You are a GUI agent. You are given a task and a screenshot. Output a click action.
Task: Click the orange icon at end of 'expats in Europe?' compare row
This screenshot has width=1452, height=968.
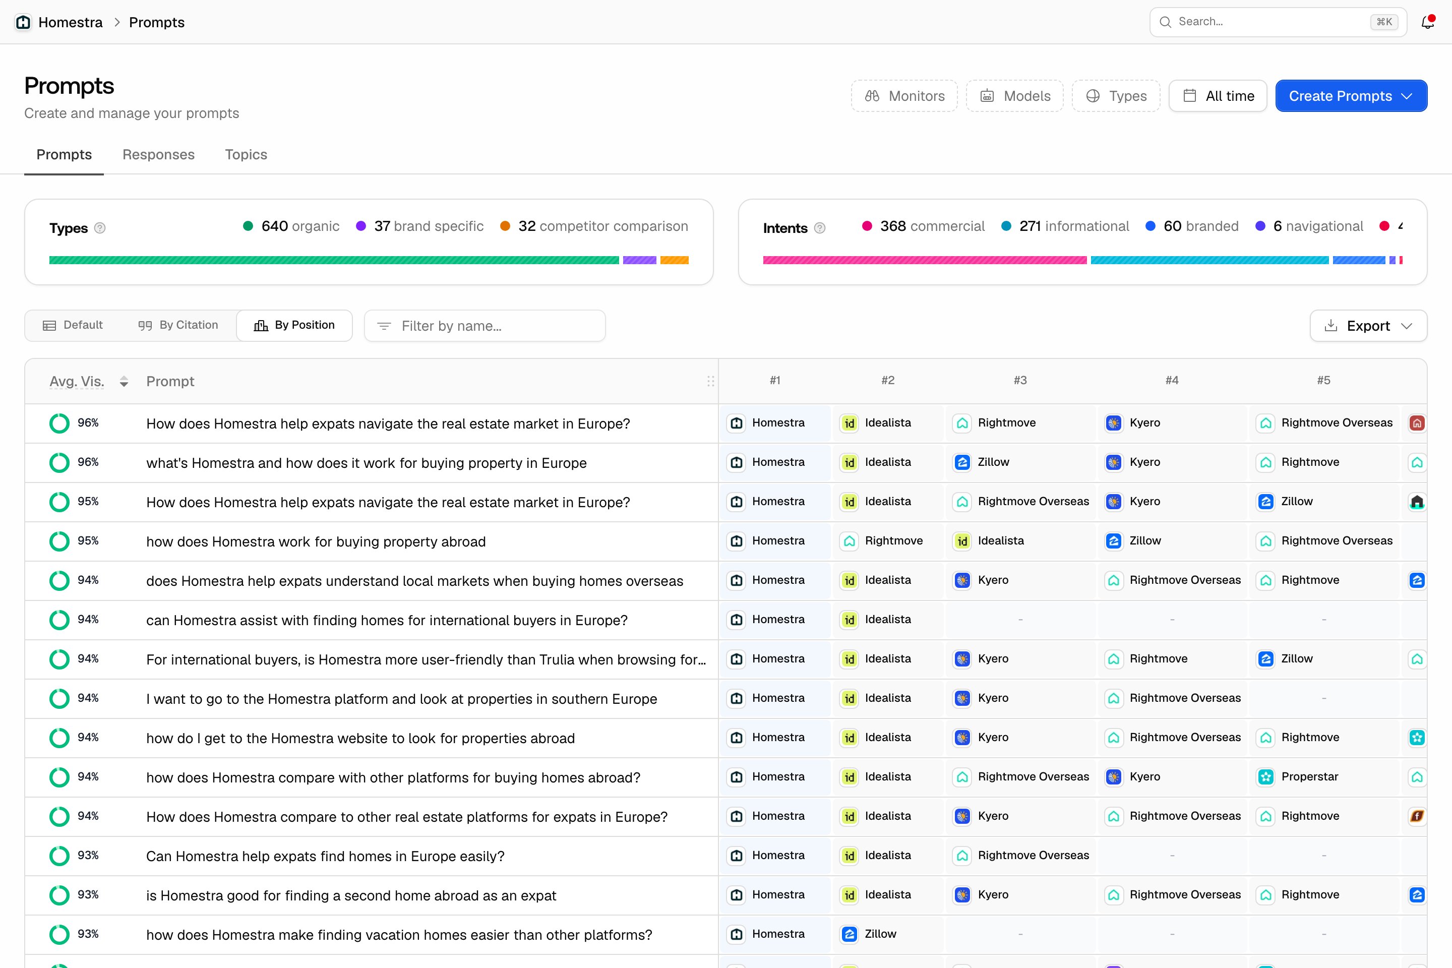(x=1417, y=816)
